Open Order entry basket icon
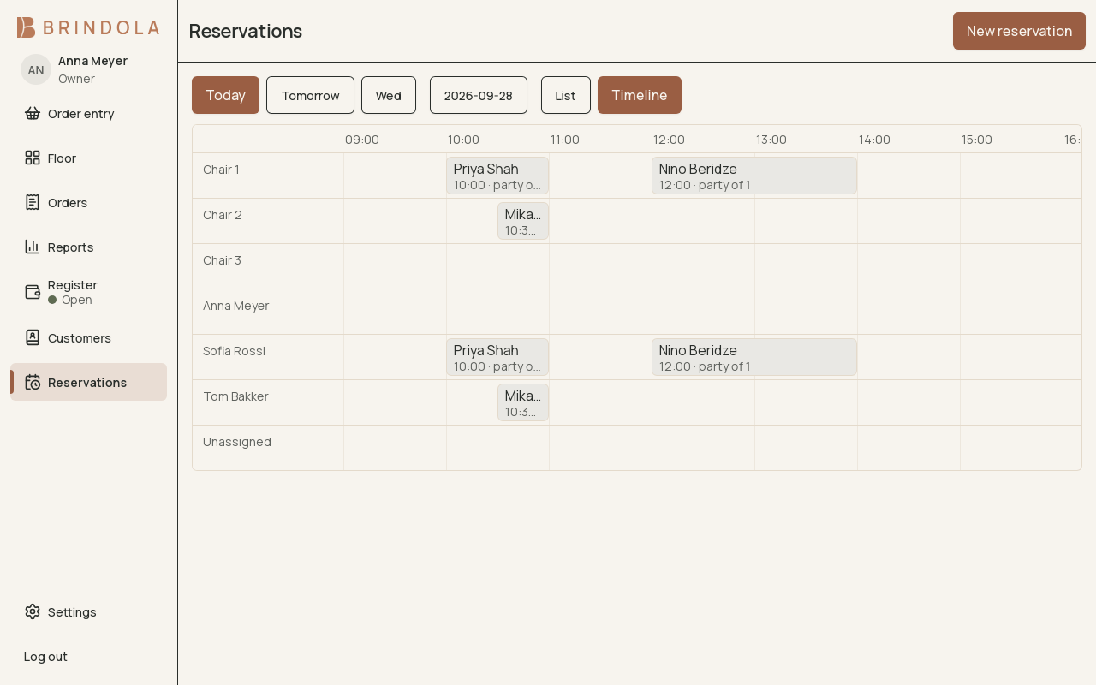This screenshot has width=1096, height=685. [33, 113]
